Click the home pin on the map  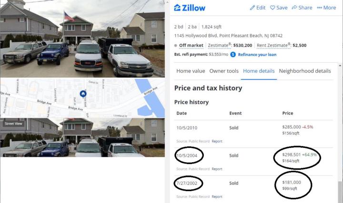83,94
